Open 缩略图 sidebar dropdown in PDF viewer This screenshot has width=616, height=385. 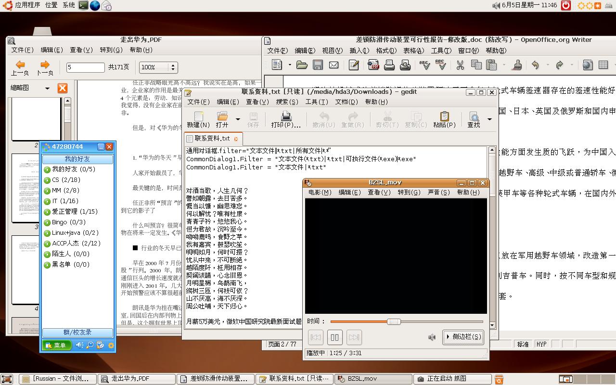click(47, 88)
